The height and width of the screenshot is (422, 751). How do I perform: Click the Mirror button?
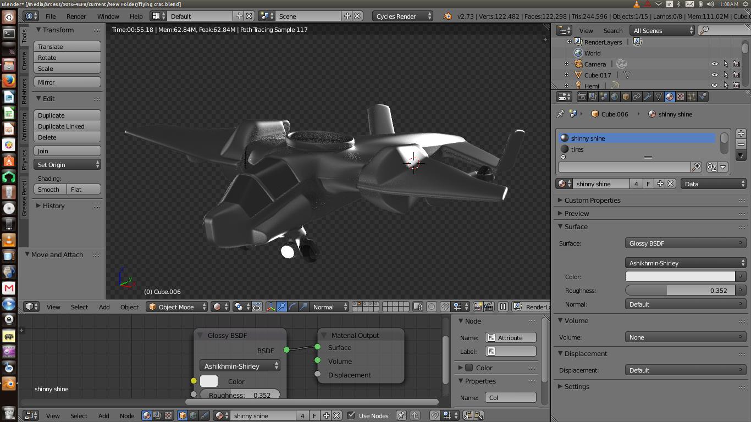pyautogui.click(x=67, y=82)
